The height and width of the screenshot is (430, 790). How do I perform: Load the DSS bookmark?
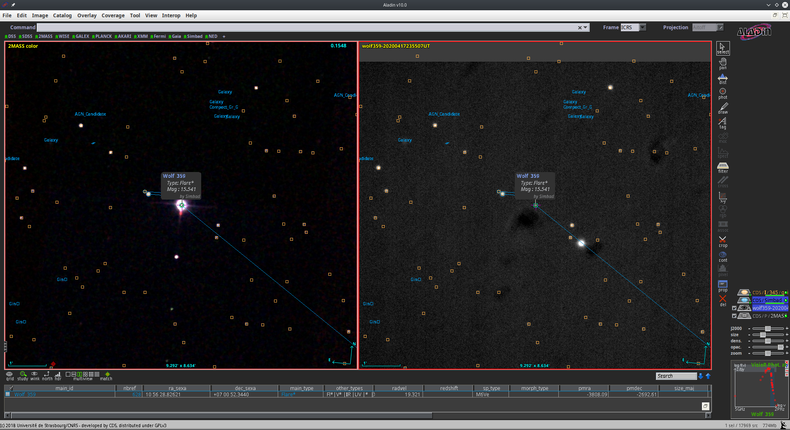10,37
